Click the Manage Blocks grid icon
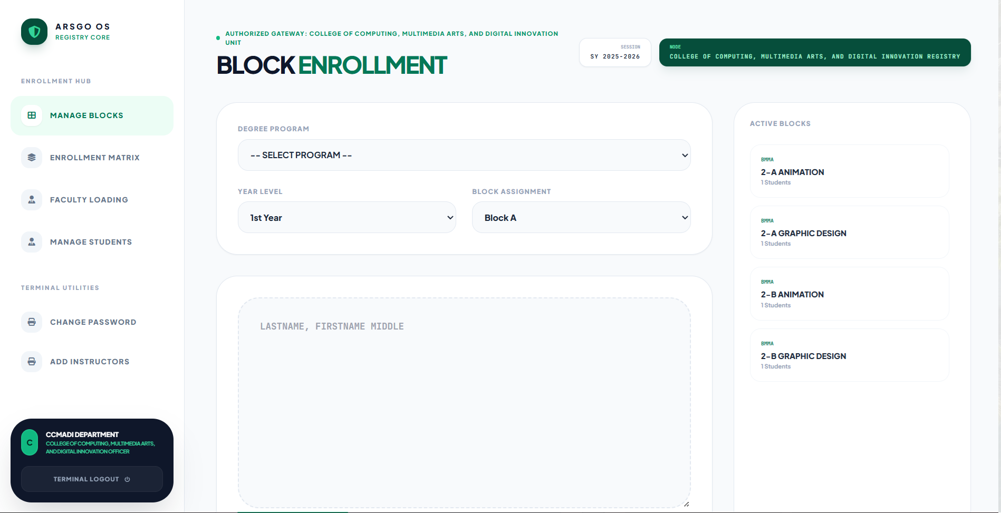This screenshot has width=1001, height=513. click(32, 115)
